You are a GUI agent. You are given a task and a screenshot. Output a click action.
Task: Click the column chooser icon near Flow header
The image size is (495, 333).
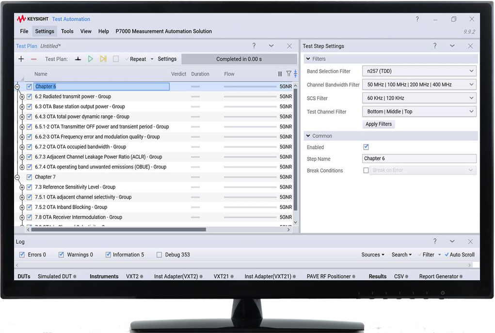pos(280,74)
